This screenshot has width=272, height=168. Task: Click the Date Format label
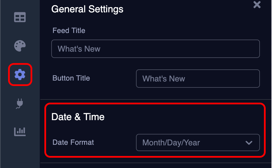[73, 142]
